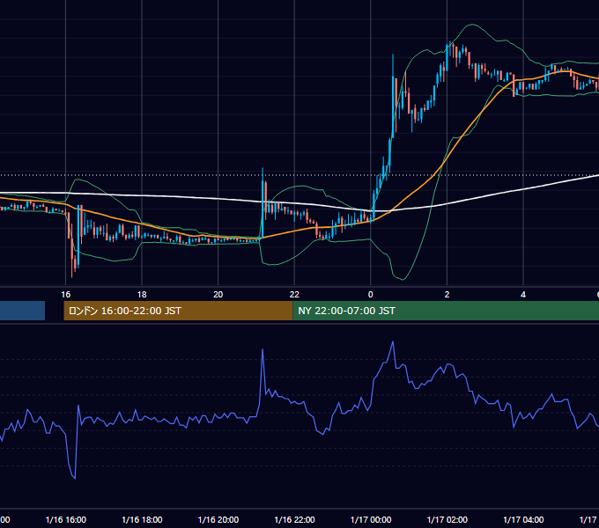Click the 1/17 02:00 date label
599x528 pixels.
coord(447,519)
